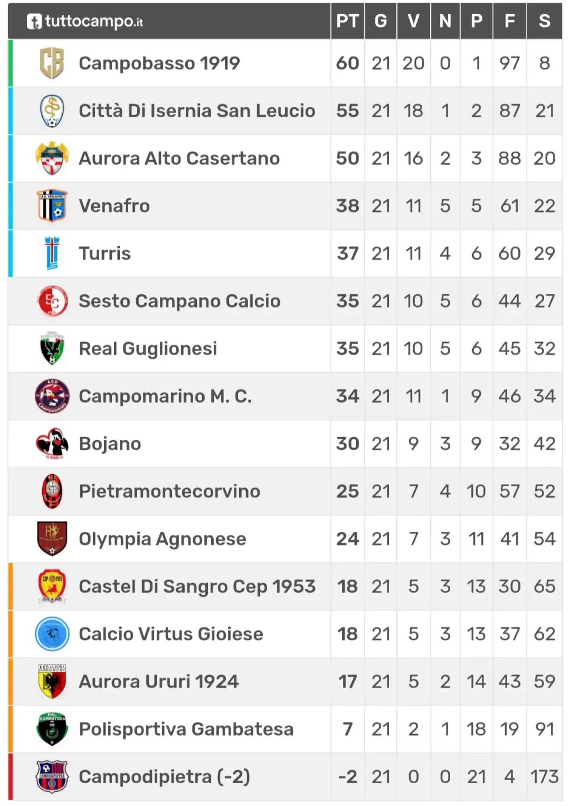Click the S goals-against column header
Image resolution: width=570 pixels, height=806 pixels.
point(544,21)
